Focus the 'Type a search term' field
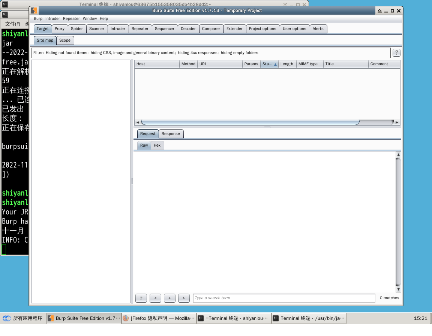 tap(284, 298)
